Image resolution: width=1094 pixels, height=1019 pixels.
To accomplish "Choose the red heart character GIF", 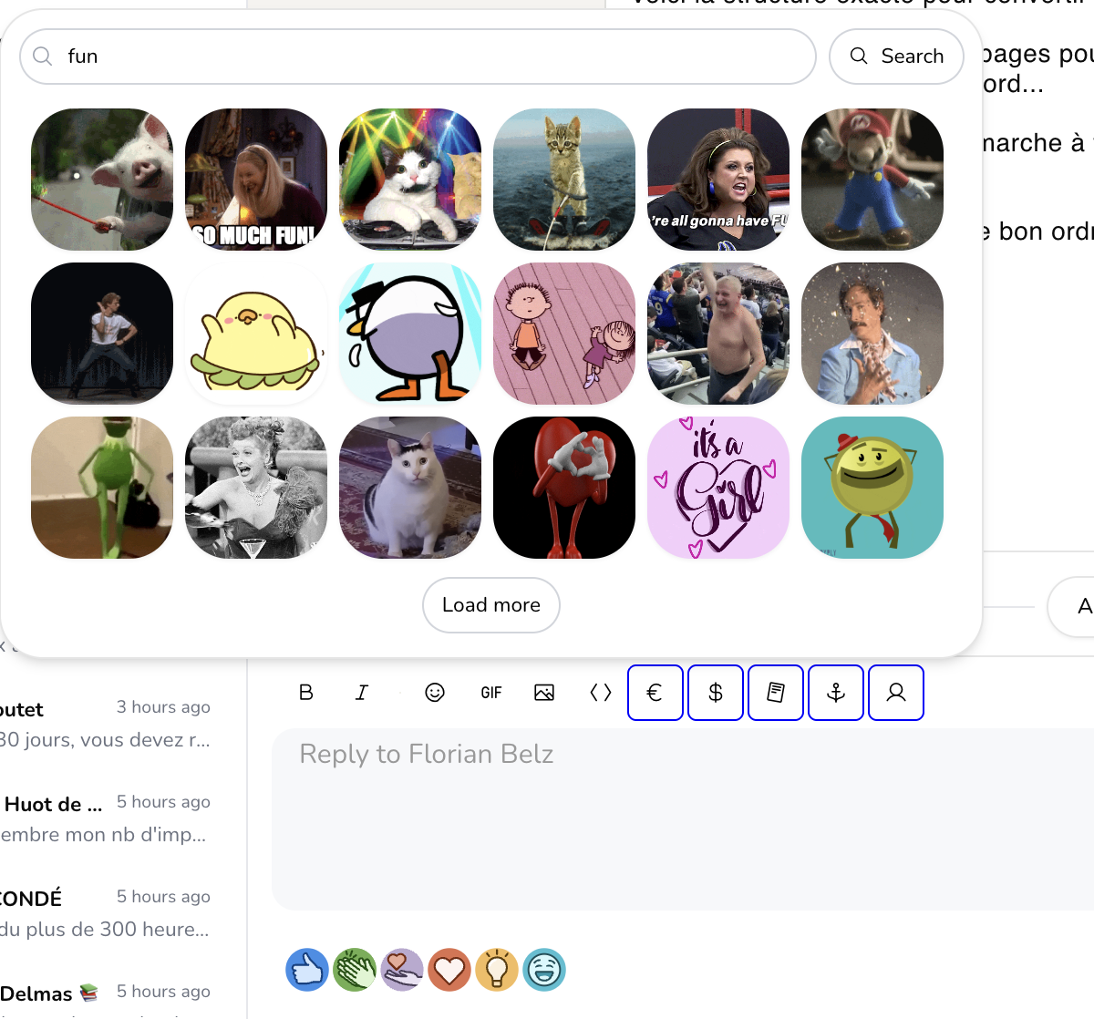I will coord(564,488).
